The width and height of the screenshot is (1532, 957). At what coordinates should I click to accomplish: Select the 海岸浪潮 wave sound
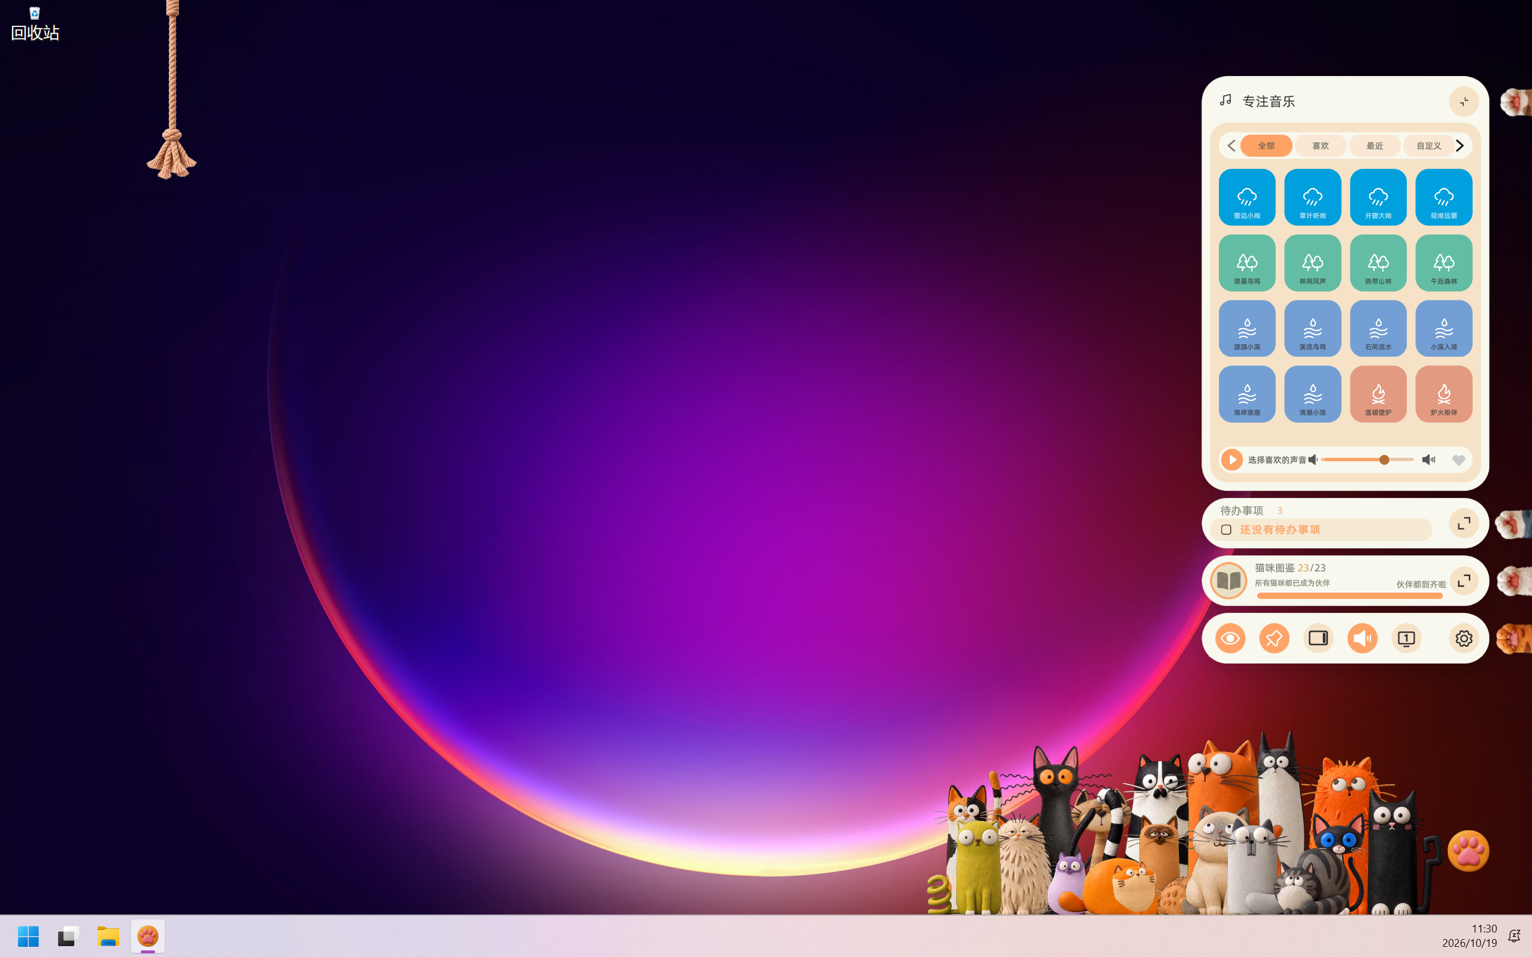(1246, 394)
